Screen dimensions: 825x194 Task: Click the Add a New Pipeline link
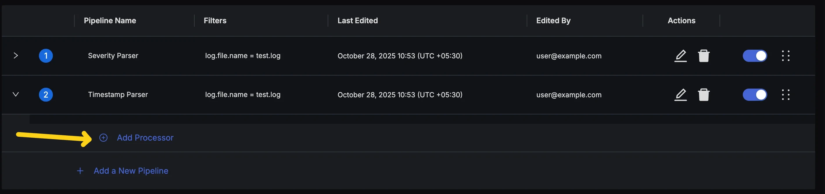(x=131, y=171)
